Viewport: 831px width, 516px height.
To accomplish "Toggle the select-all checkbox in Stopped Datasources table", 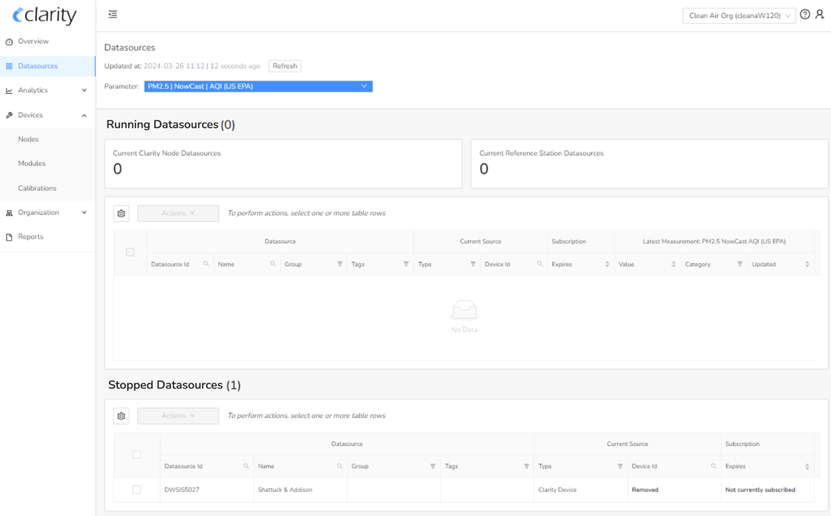I will point(136,454).
